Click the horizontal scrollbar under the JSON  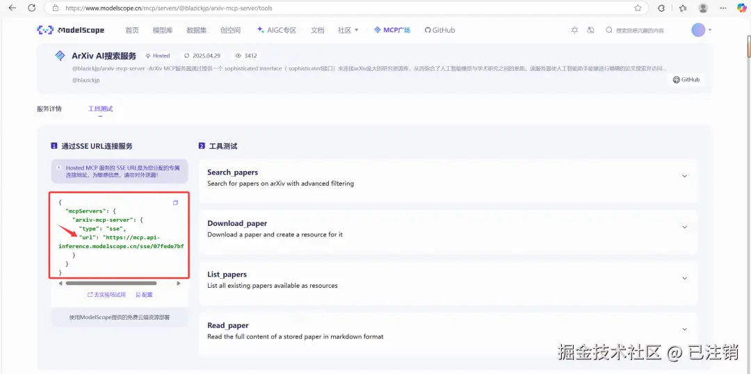pyautogui.click(x=111, y=284)
